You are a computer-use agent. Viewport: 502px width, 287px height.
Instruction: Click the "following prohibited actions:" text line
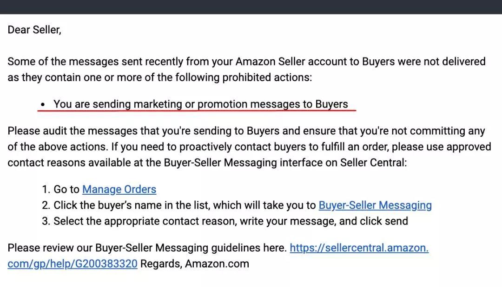(x=160, y=77)
